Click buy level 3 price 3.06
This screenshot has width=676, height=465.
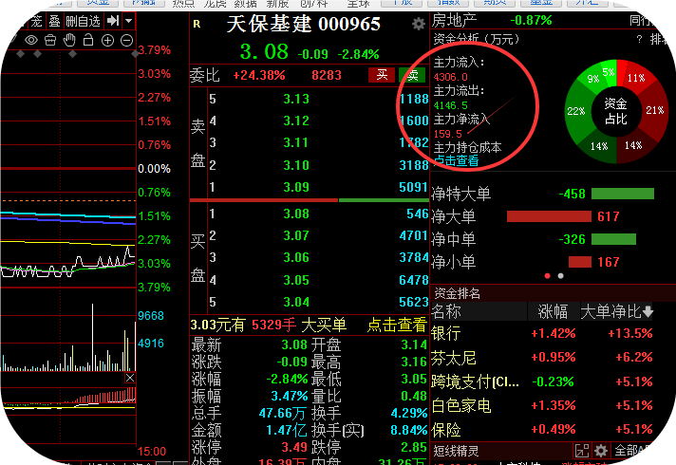click(296, 258)
